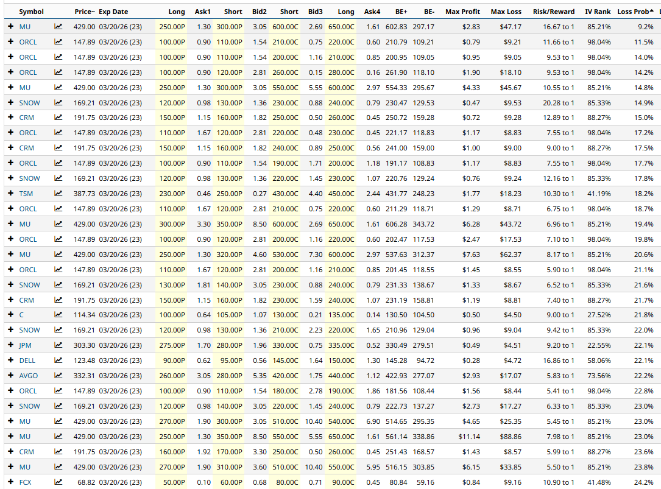The height and width of the screenshot is (489, 661).
Task: Expand the TSM row with plus sign
Action: click(x=10, y=193)
